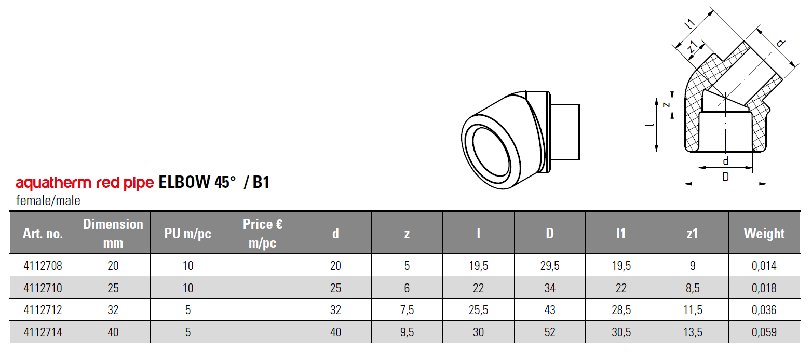Screen dimensions: 812x352
Task: Click the weight value 0,059
Action: click(764, 332)
